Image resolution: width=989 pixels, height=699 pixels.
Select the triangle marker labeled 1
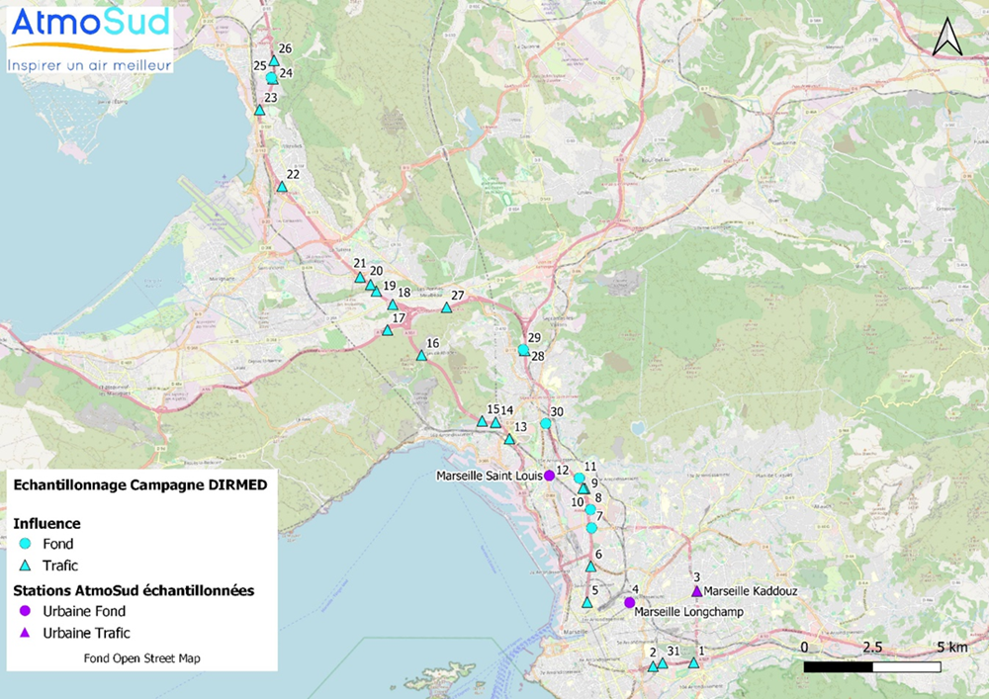pyautogui.click(x=694, y=663)
